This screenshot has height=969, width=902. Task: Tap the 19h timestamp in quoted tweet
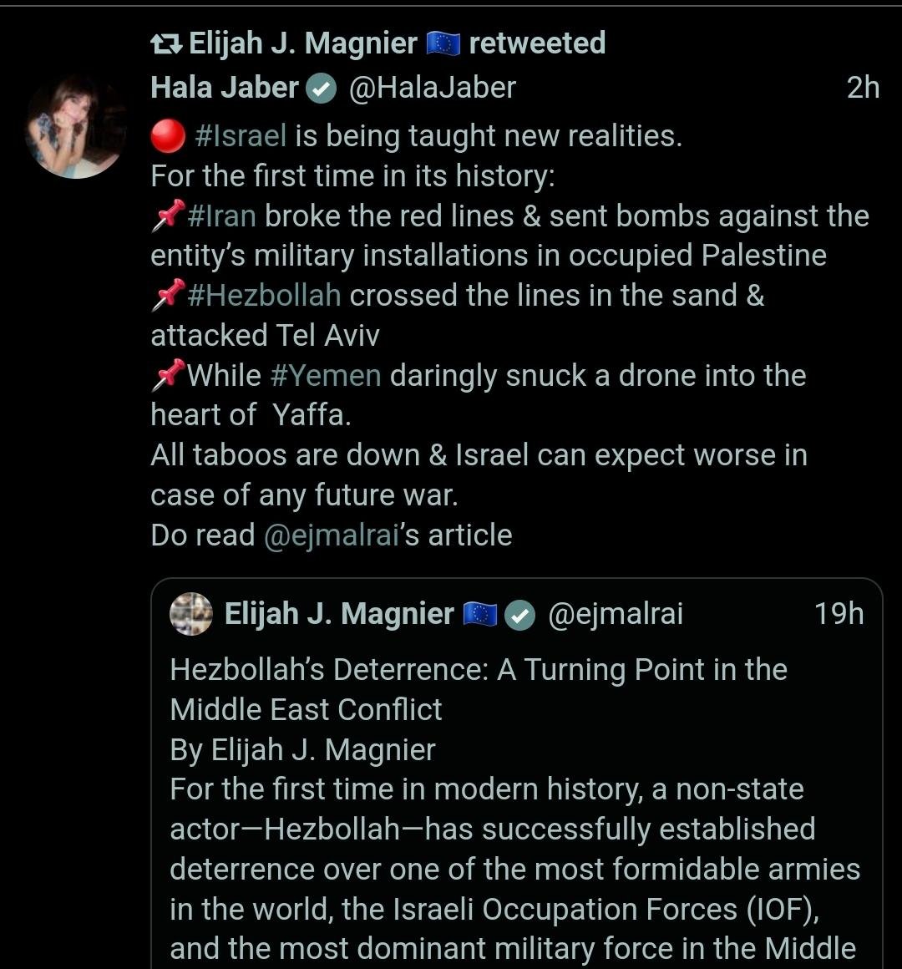pyautogui.click(x=839, y=614)
